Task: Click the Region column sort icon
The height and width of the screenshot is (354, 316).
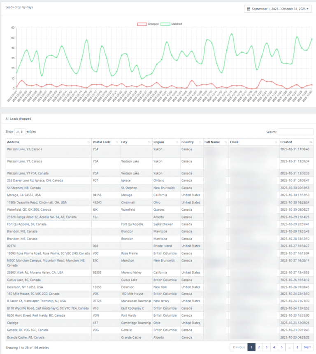Action: pyautogui.click(x=177, y=142)
